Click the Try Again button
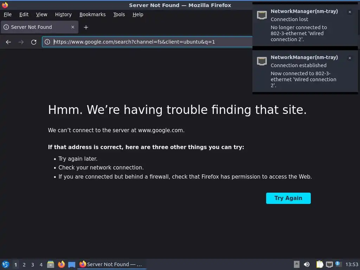 pos(288,198)
